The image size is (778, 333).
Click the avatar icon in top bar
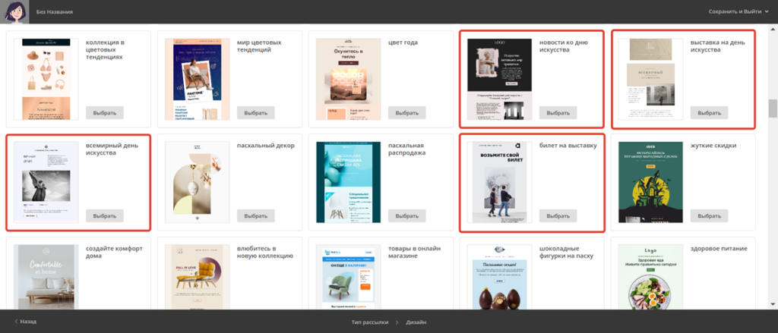pyautogui.click(x=14, y=12)
